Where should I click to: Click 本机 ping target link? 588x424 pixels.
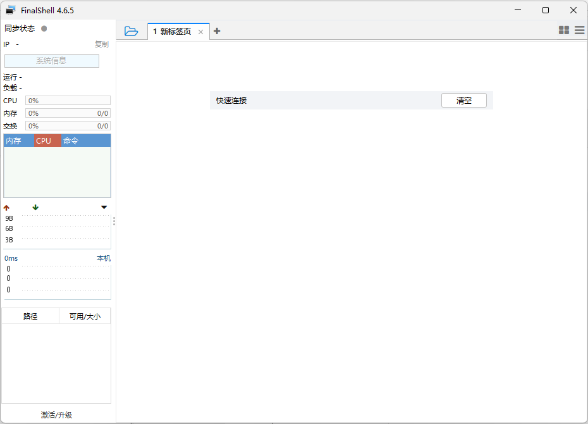[104, 258]
